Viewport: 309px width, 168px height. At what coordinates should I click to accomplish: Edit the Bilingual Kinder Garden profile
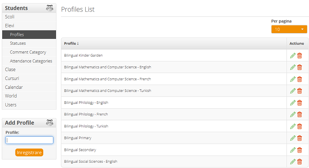[x=293, y=56]
